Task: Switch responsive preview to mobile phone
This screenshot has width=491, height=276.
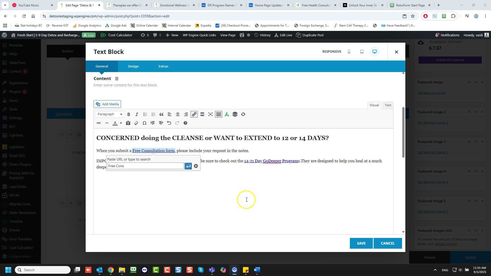Action: [349, 52]
